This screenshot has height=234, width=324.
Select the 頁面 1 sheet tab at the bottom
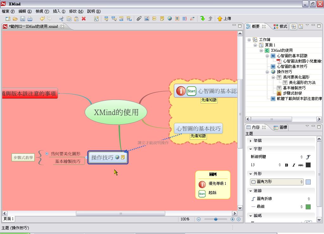click(x=9, y=219)
